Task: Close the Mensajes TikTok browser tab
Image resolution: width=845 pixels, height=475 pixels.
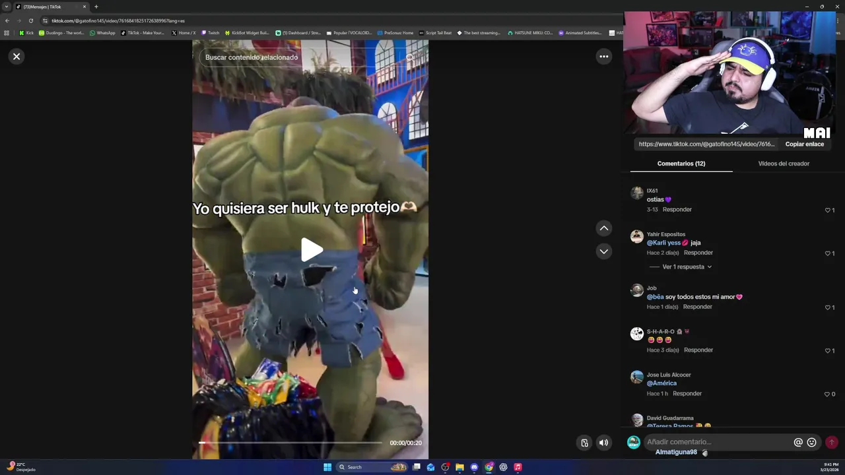Action: [x=84, y=7]
